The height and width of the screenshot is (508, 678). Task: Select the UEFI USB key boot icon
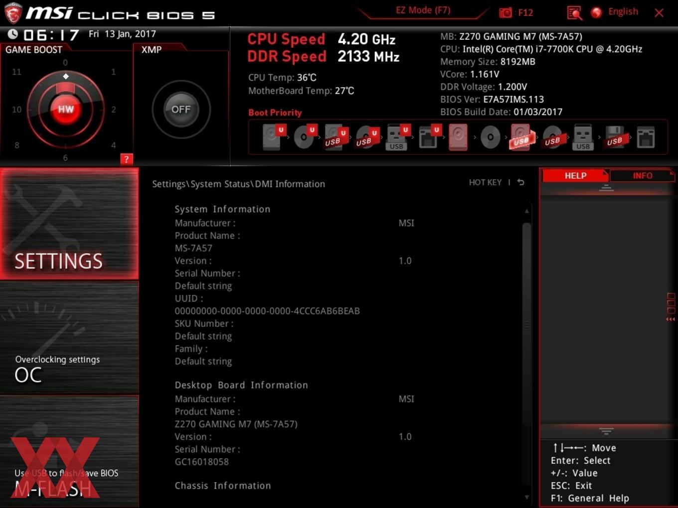pyautogui.click(x=397, y=137)
